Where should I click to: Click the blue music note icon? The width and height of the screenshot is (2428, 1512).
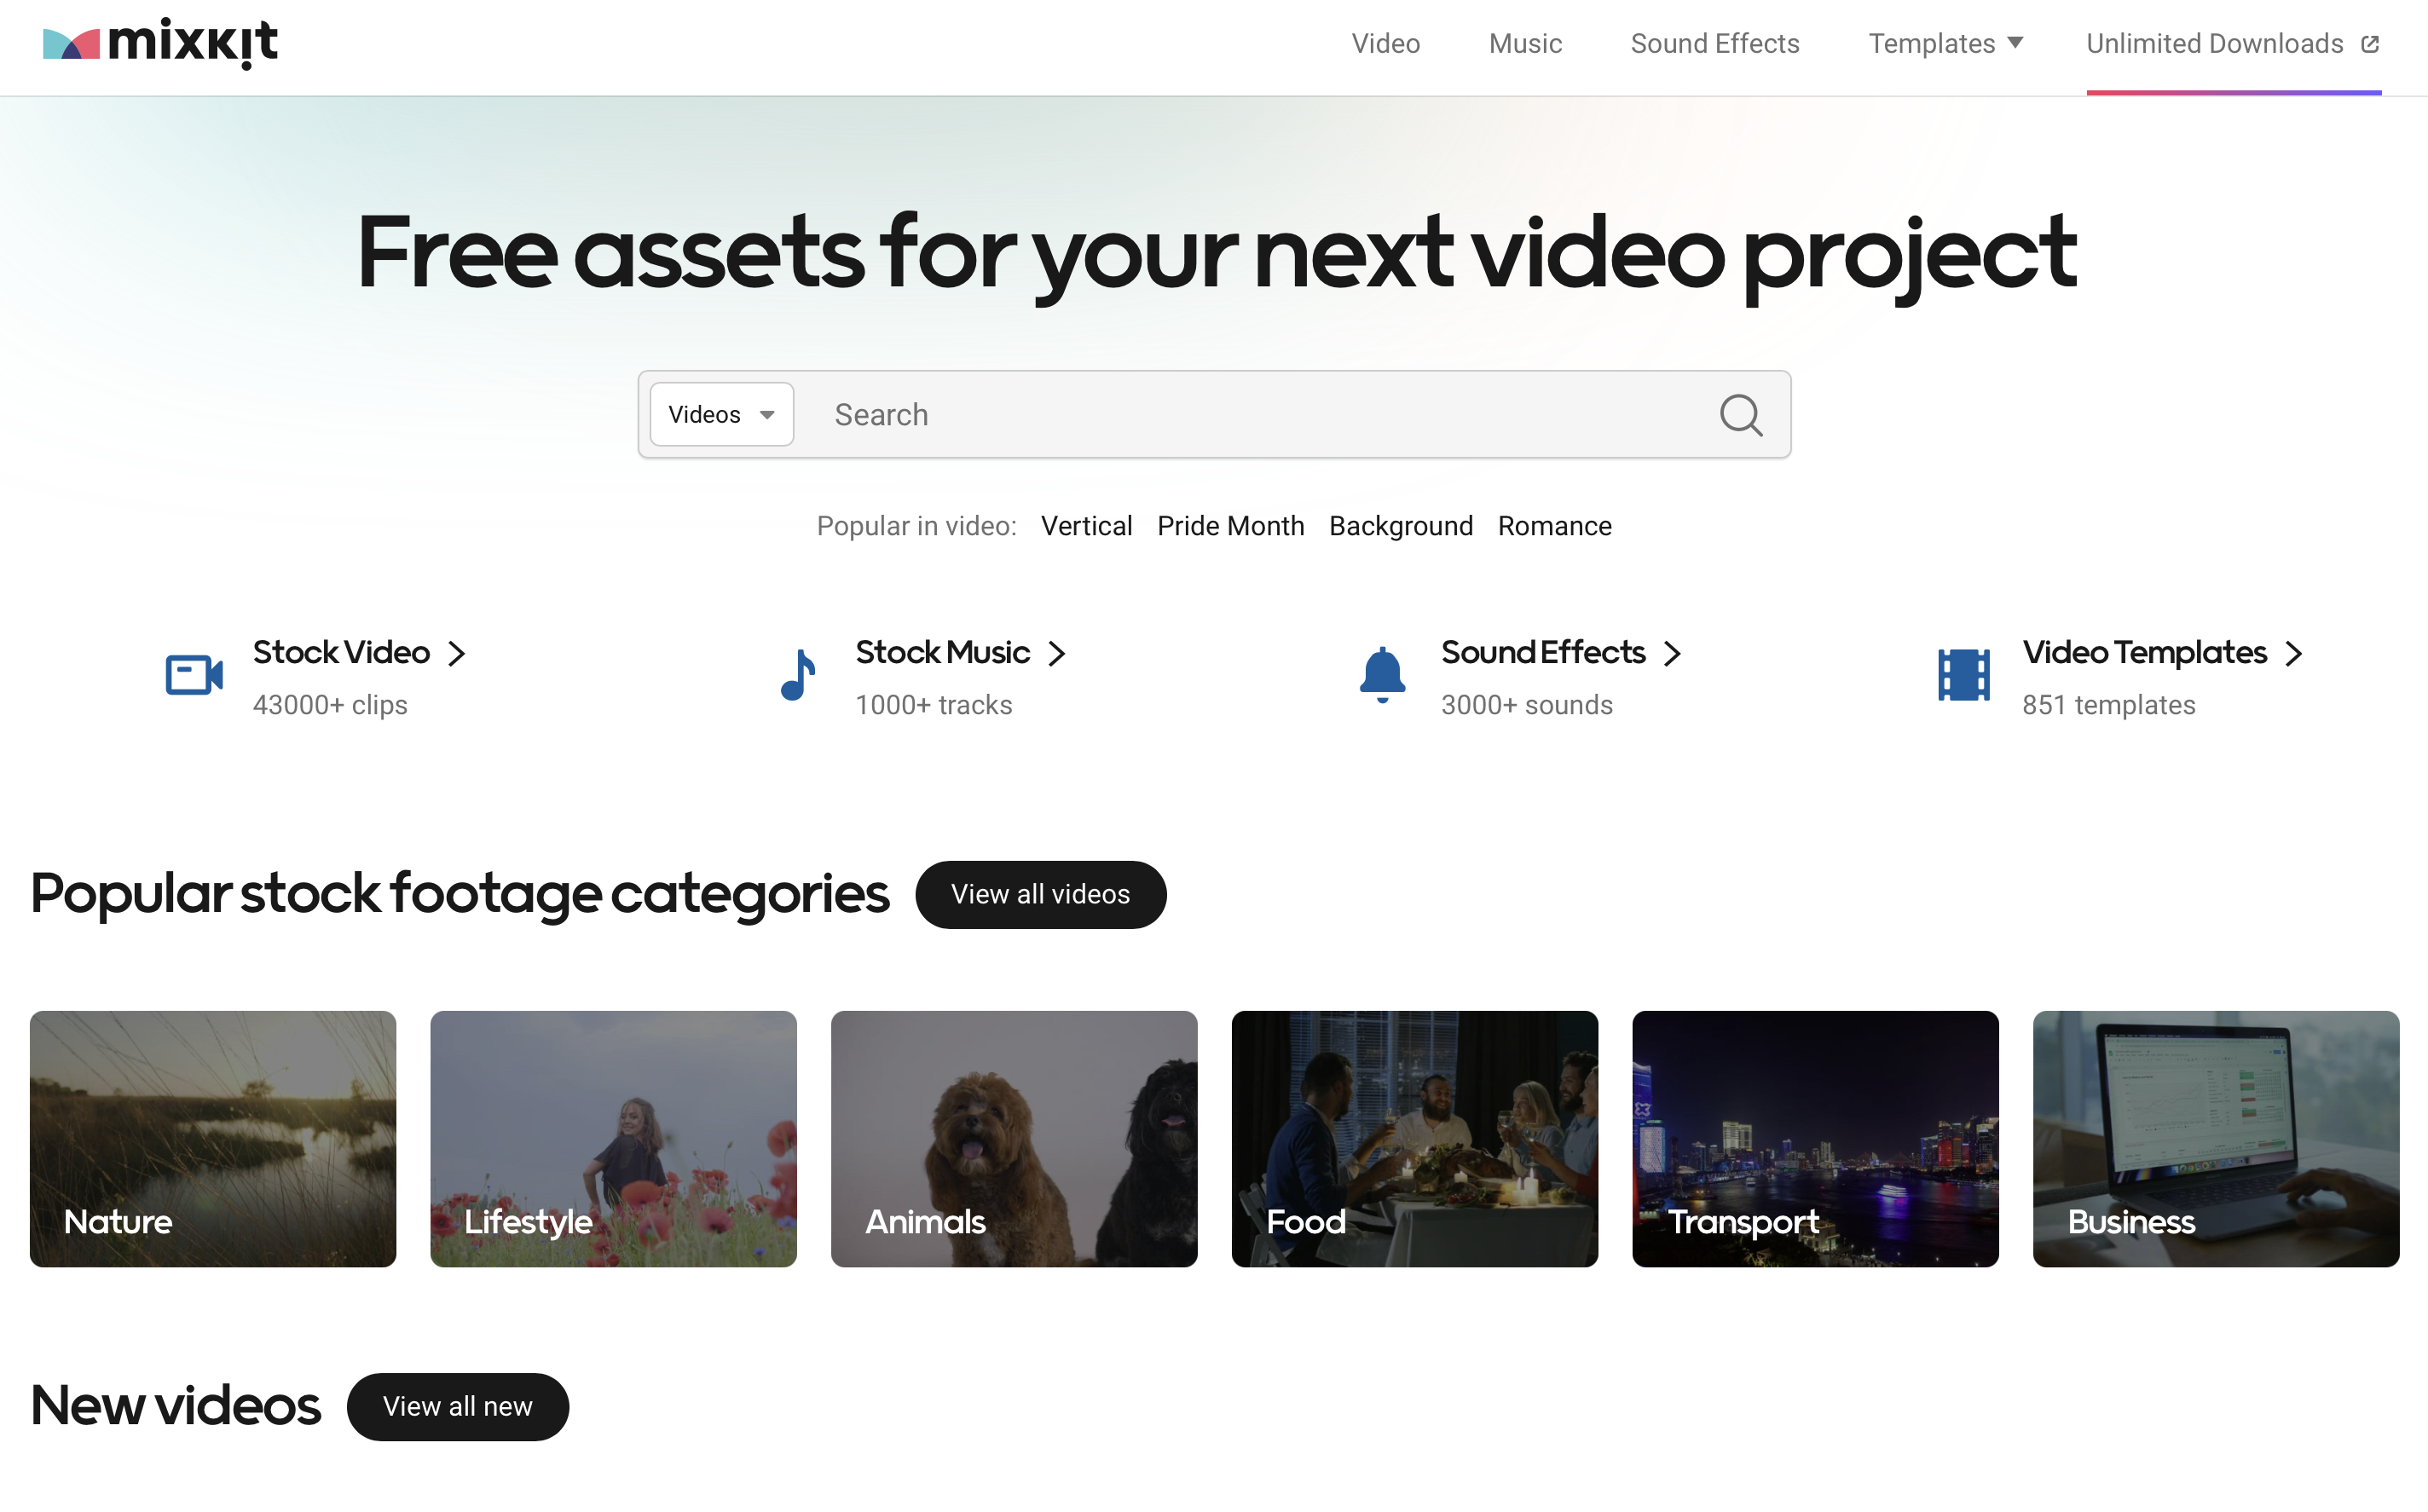point(798,675)
